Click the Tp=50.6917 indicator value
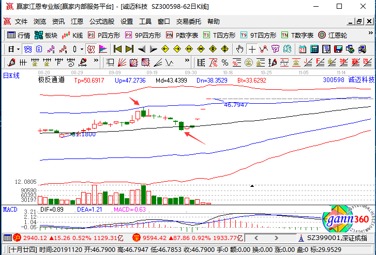The width and height of the screenshot is (376, 255). [89, 81]
